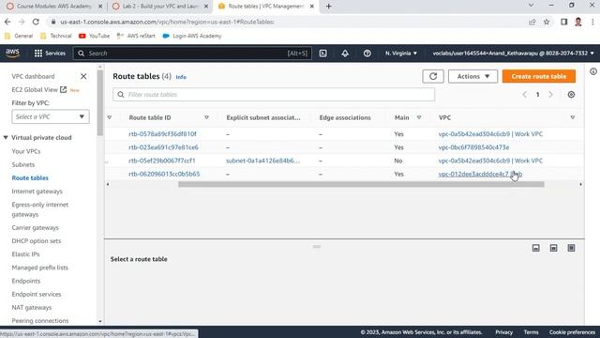Open the help question mark icon

coord(367,54)
